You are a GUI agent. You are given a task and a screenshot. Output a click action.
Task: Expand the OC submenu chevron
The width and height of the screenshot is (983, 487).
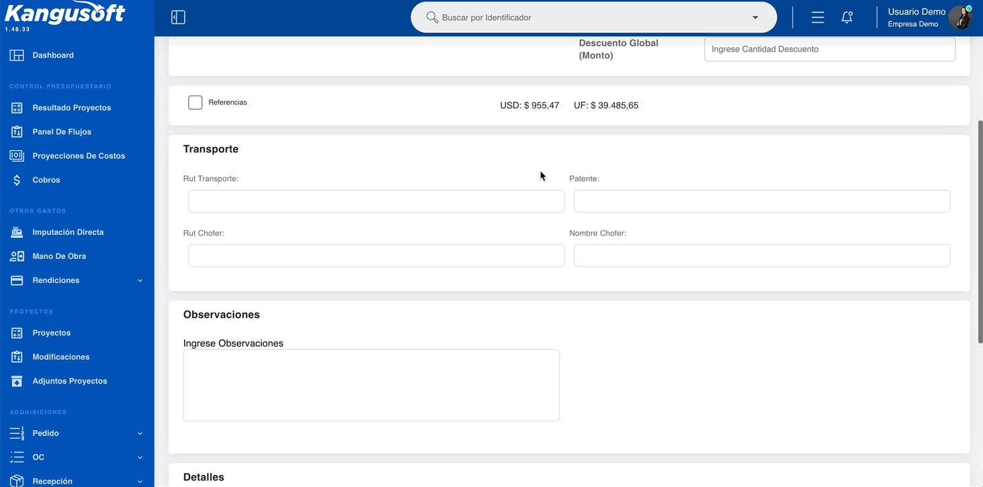coord(140,458)
